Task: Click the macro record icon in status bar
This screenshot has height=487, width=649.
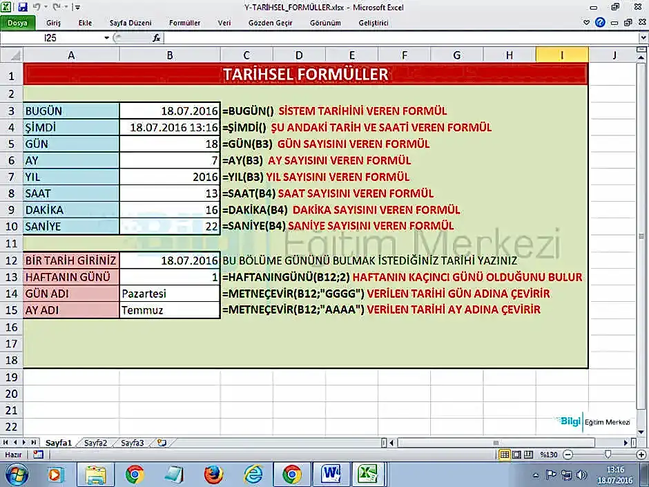Action: pos(38,455)
